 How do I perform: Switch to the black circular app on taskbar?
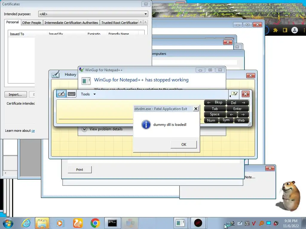click(x=198, y=223)
